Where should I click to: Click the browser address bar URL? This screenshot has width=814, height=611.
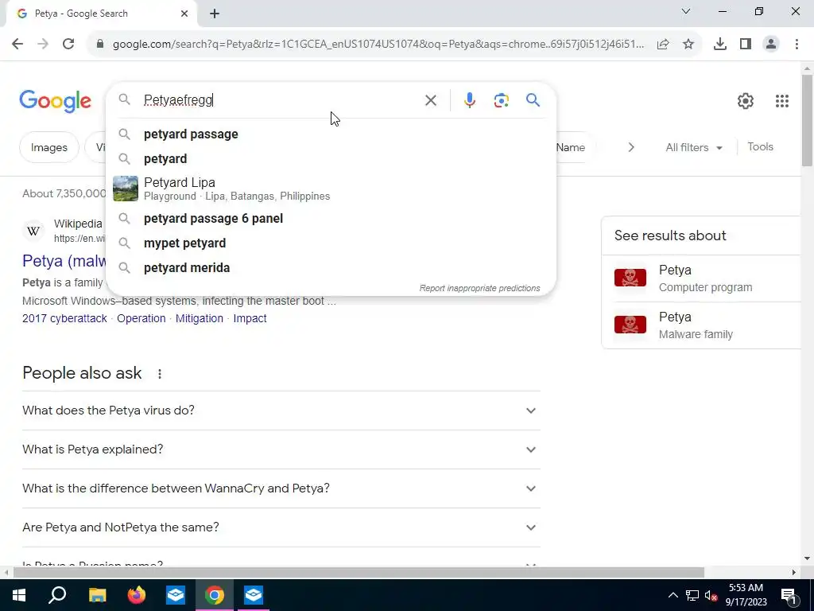pos(378,45)
